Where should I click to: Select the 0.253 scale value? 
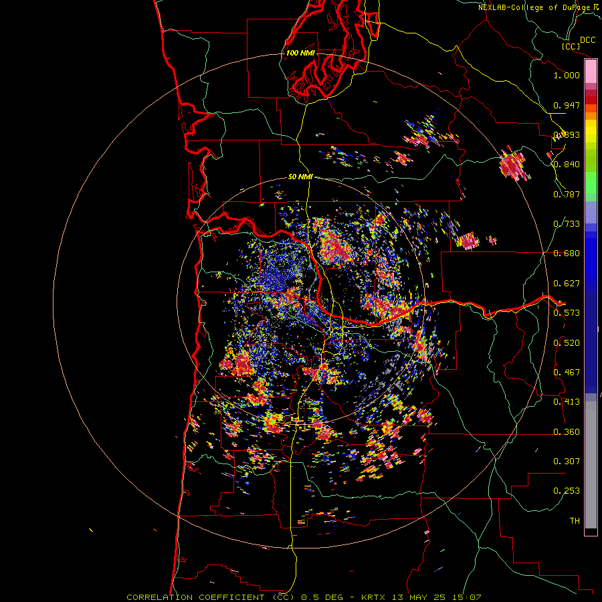tap(567, 491)
